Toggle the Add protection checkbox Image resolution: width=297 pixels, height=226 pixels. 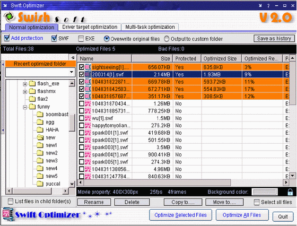pos(7,38)
